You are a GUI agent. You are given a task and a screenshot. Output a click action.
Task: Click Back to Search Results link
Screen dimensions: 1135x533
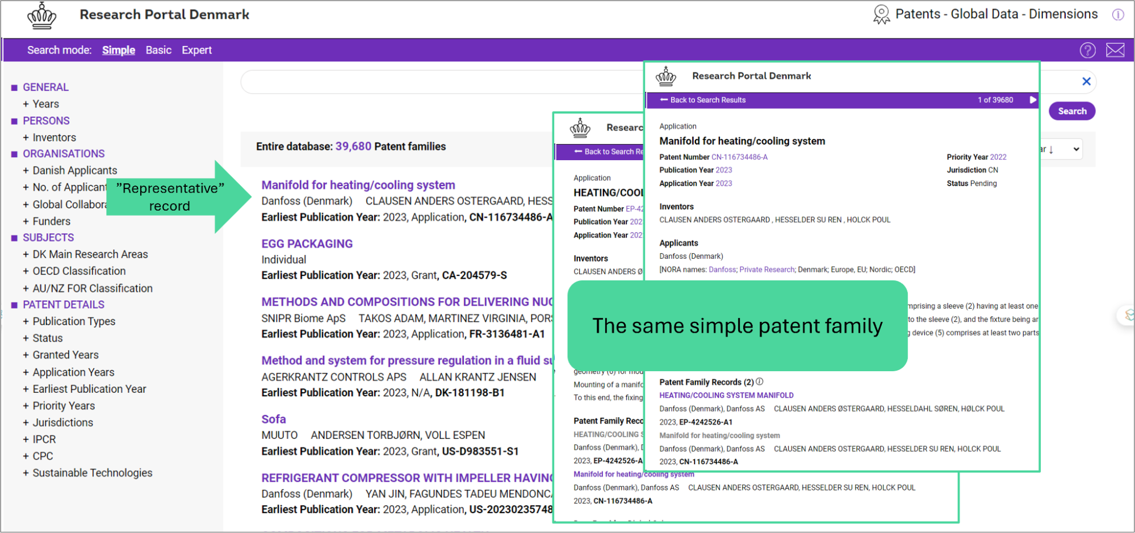pyautogui.click(x=707, y=100)
